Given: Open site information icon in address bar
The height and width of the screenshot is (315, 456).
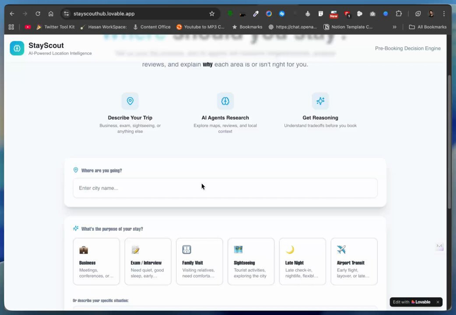Looking at the screenshot, I should [x=67, y=14].
